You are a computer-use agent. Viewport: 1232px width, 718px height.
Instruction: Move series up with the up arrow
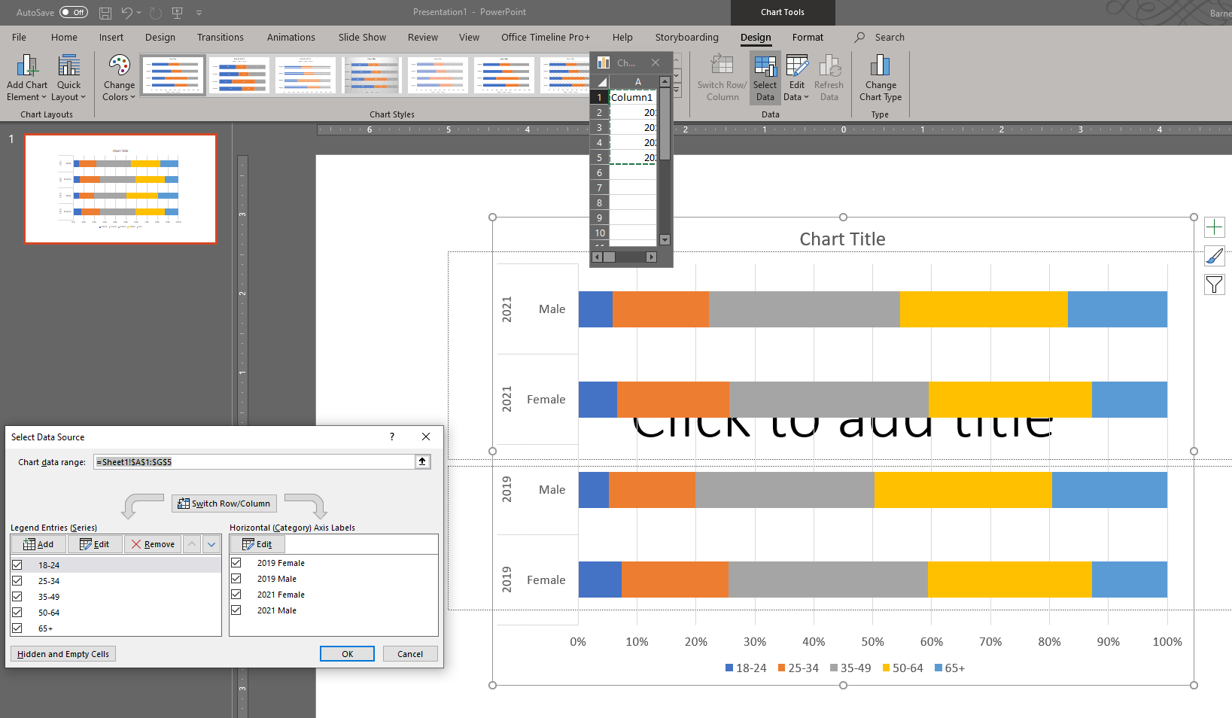[192, 544]
